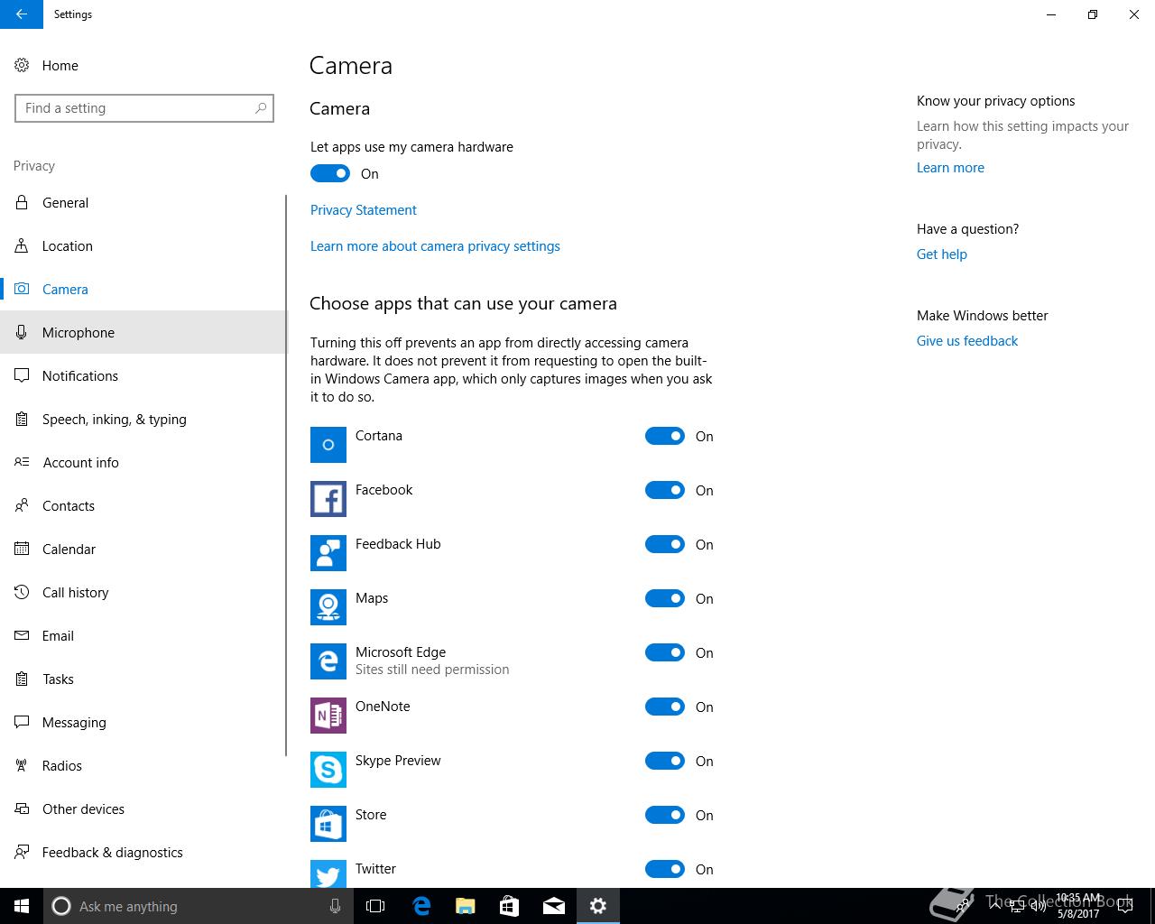Screen dimensions: 1155x924
Task: Select Microphone in the sidebar
Action: 143,332
